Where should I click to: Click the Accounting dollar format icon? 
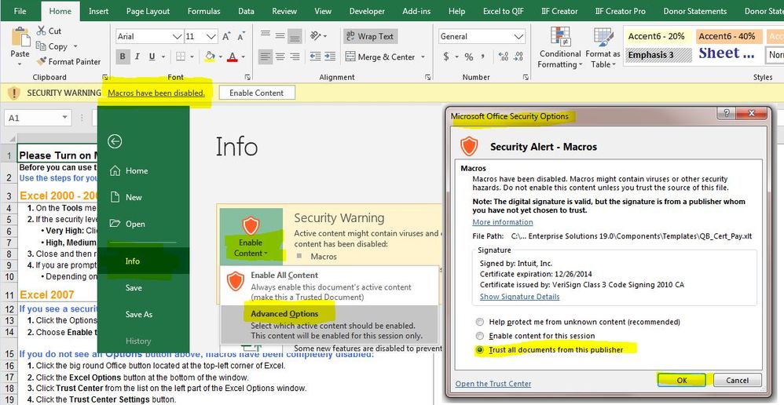click(446, 57)
